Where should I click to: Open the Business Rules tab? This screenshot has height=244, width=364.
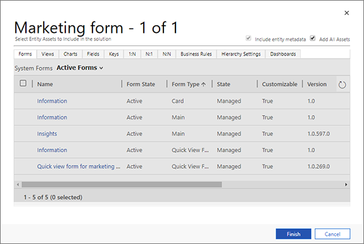tap(196, 54)
